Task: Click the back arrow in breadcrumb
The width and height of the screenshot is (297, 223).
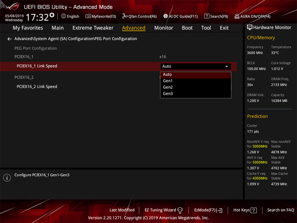Action: 9,39
